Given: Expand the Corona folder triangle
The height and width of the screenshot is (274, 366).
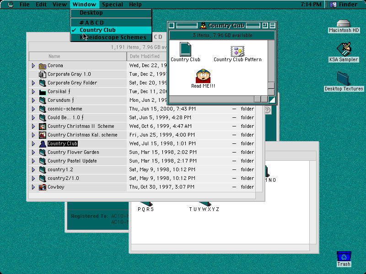Looking at the screenshot, I should pos(33,66).
